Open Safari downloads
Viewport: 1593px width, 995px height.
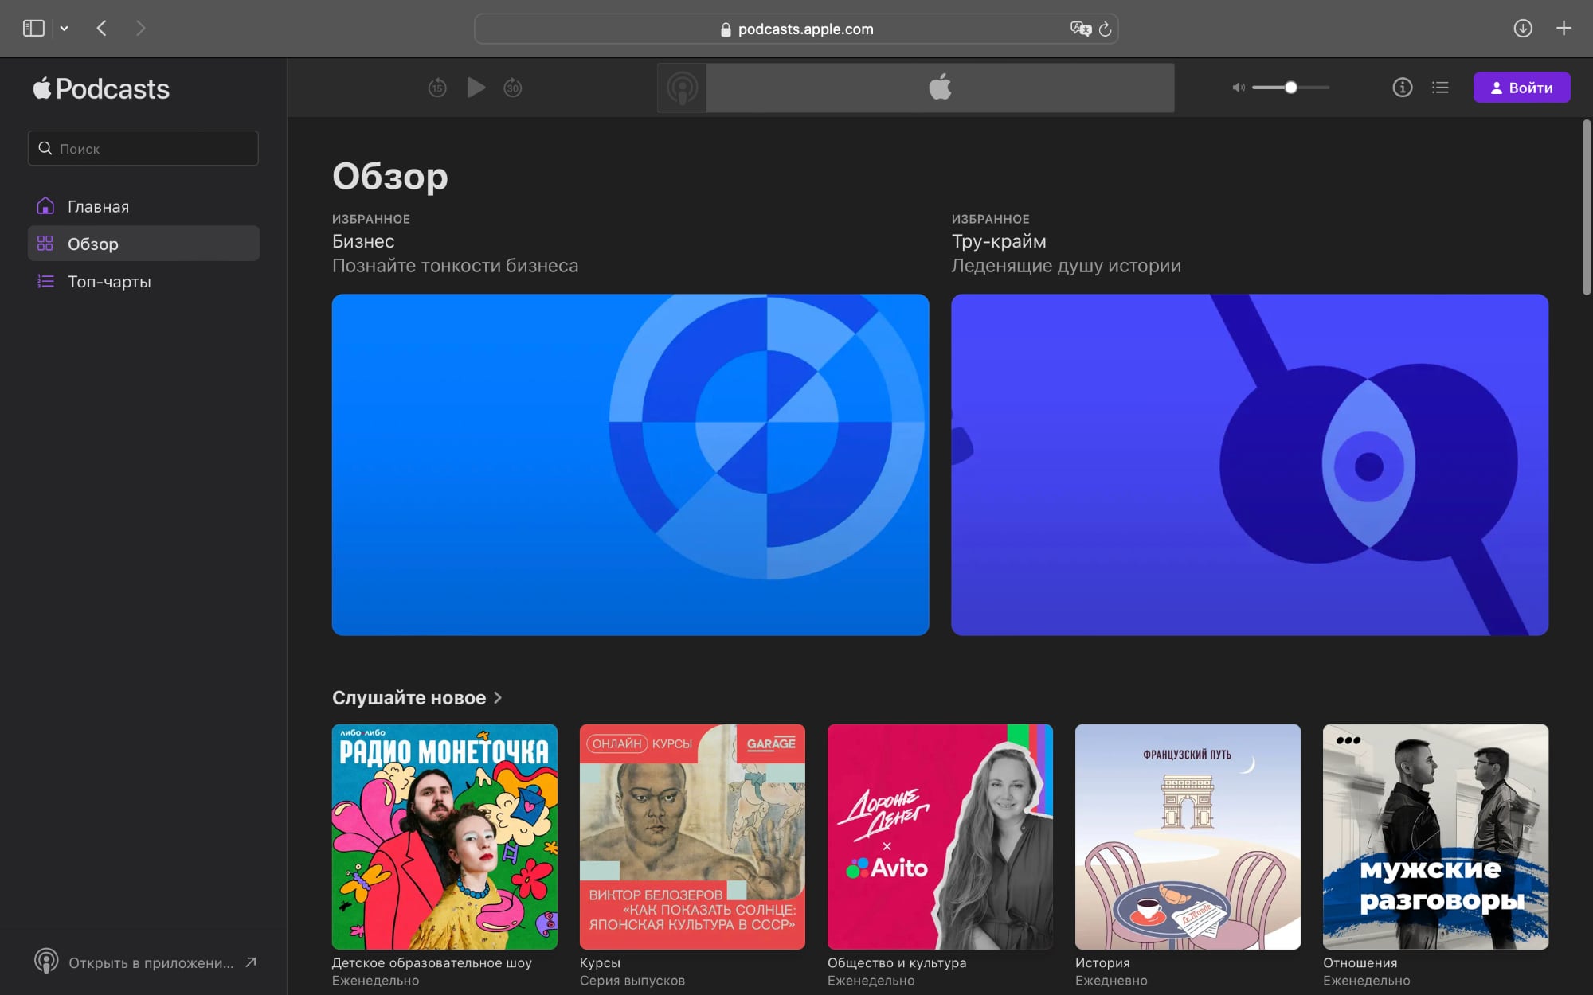pyautogui.click(x=1522, y=29)
